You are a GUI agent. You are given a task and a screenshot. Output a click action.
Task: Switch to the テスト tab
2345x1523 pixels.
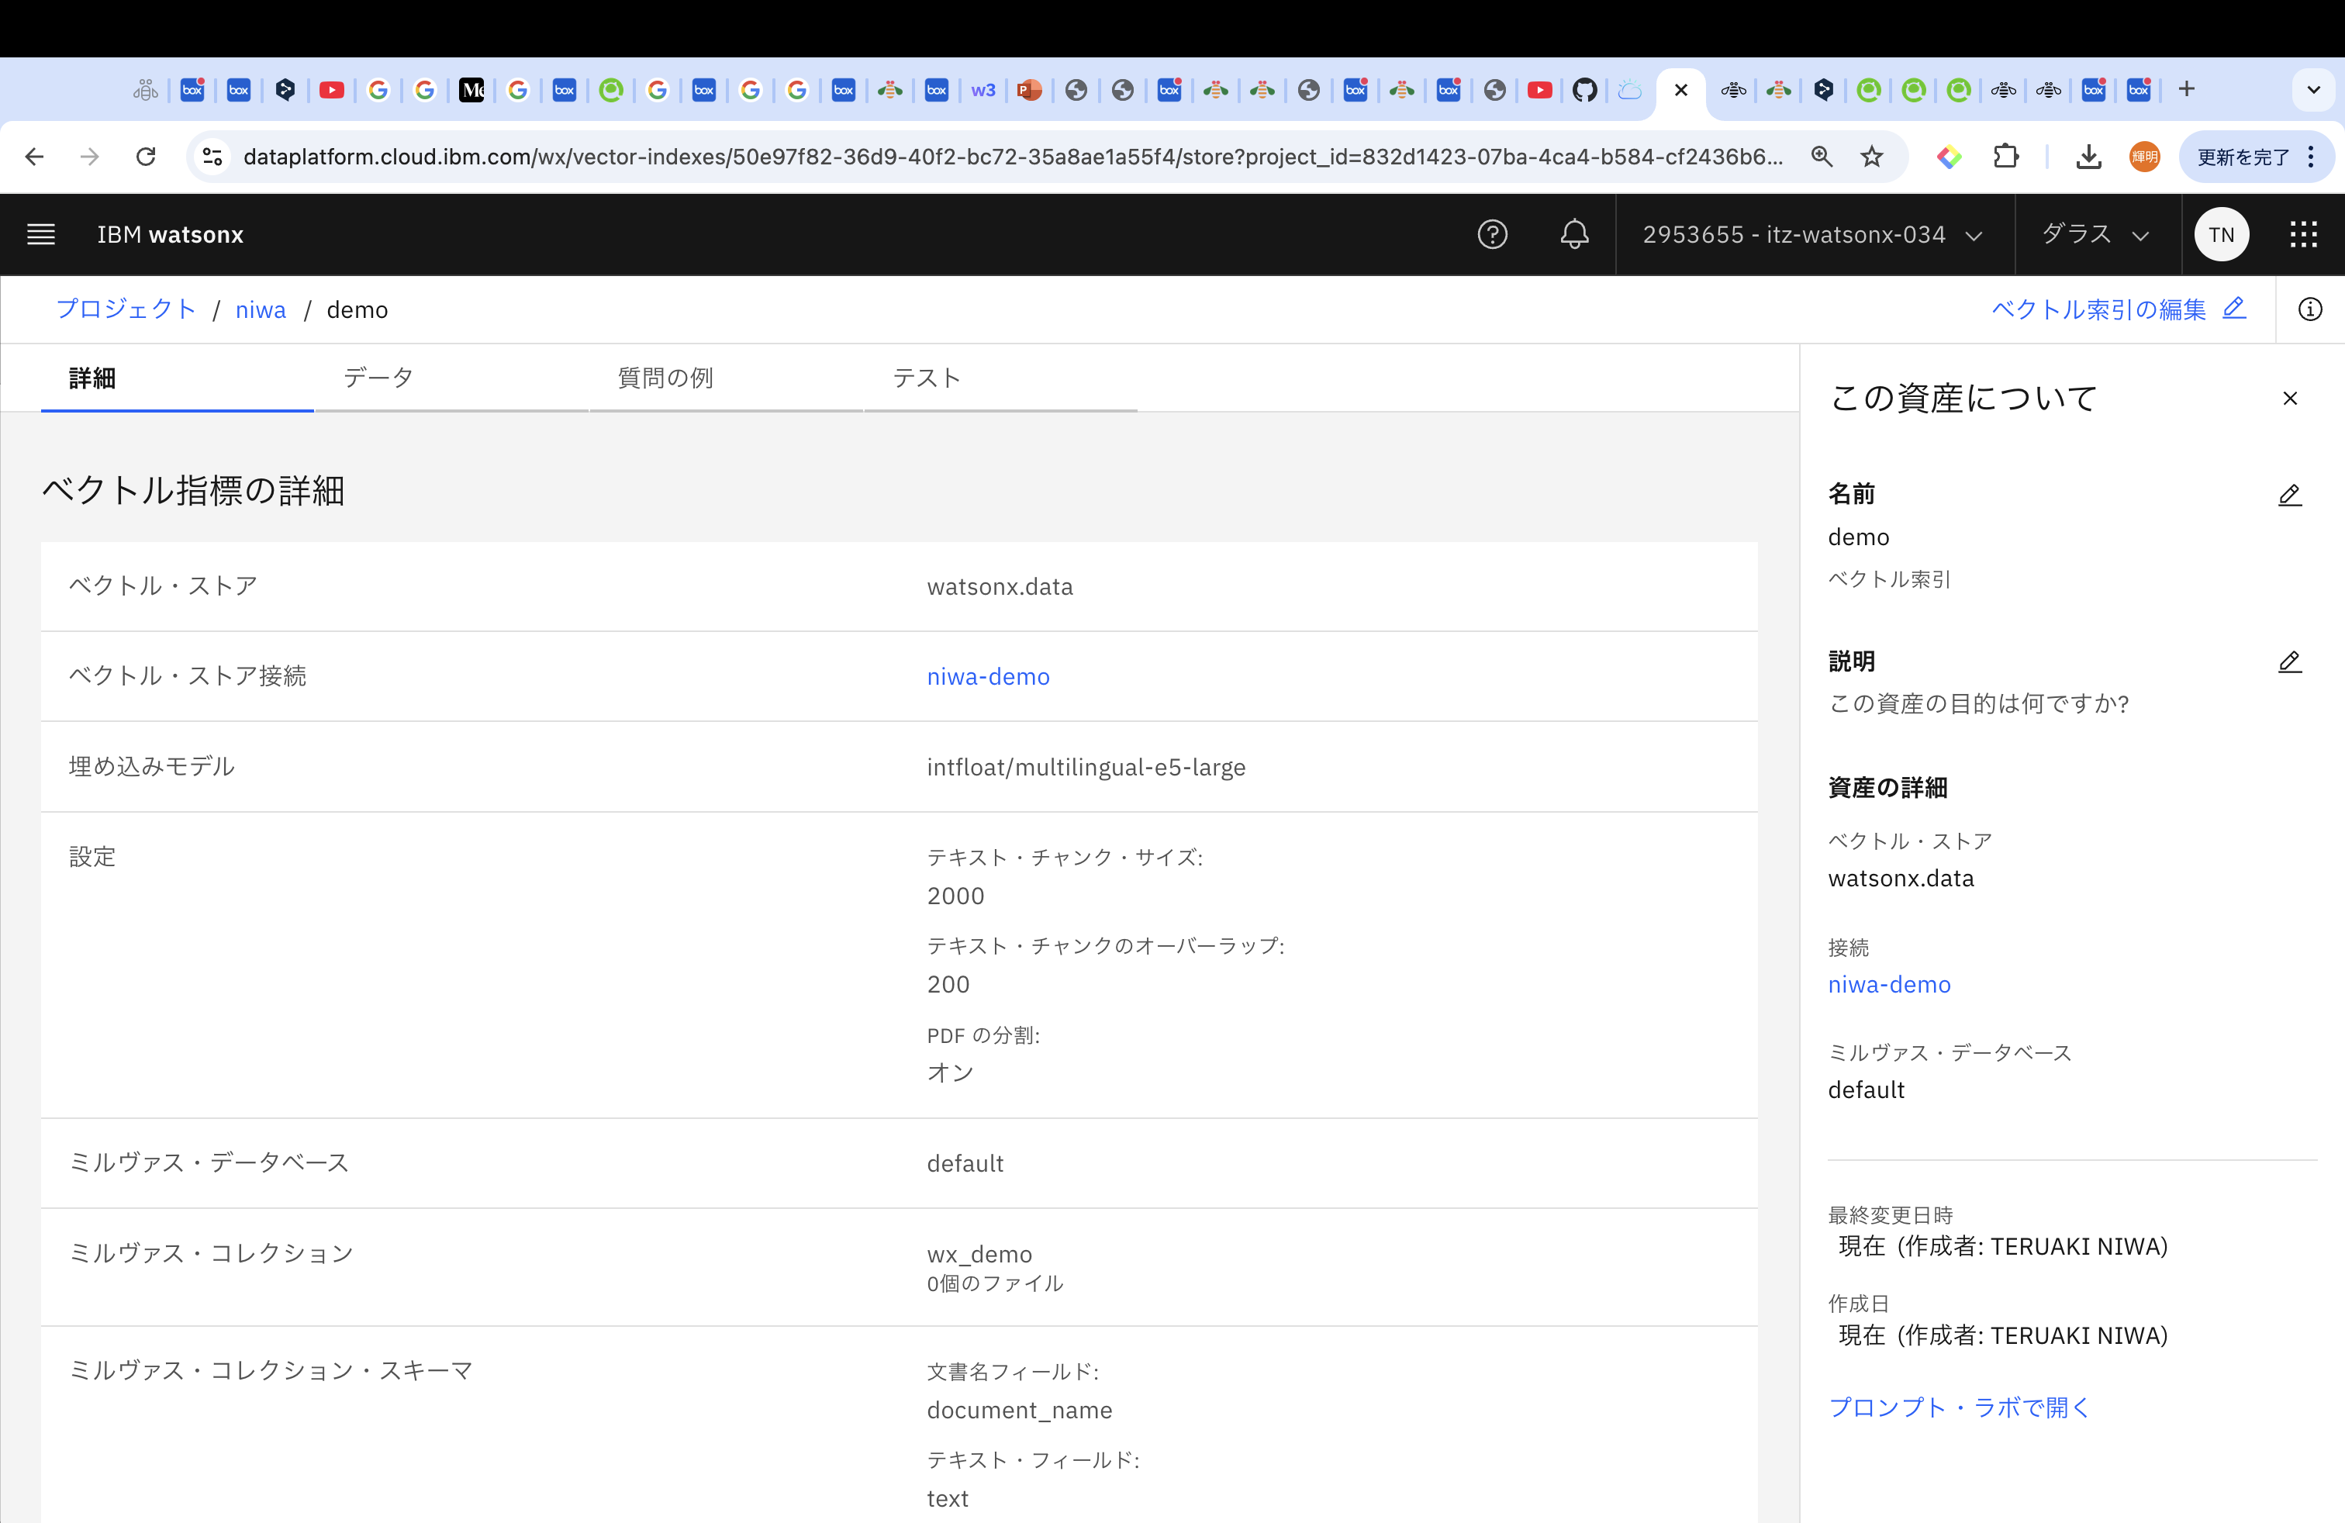click(x=926, y=378)
